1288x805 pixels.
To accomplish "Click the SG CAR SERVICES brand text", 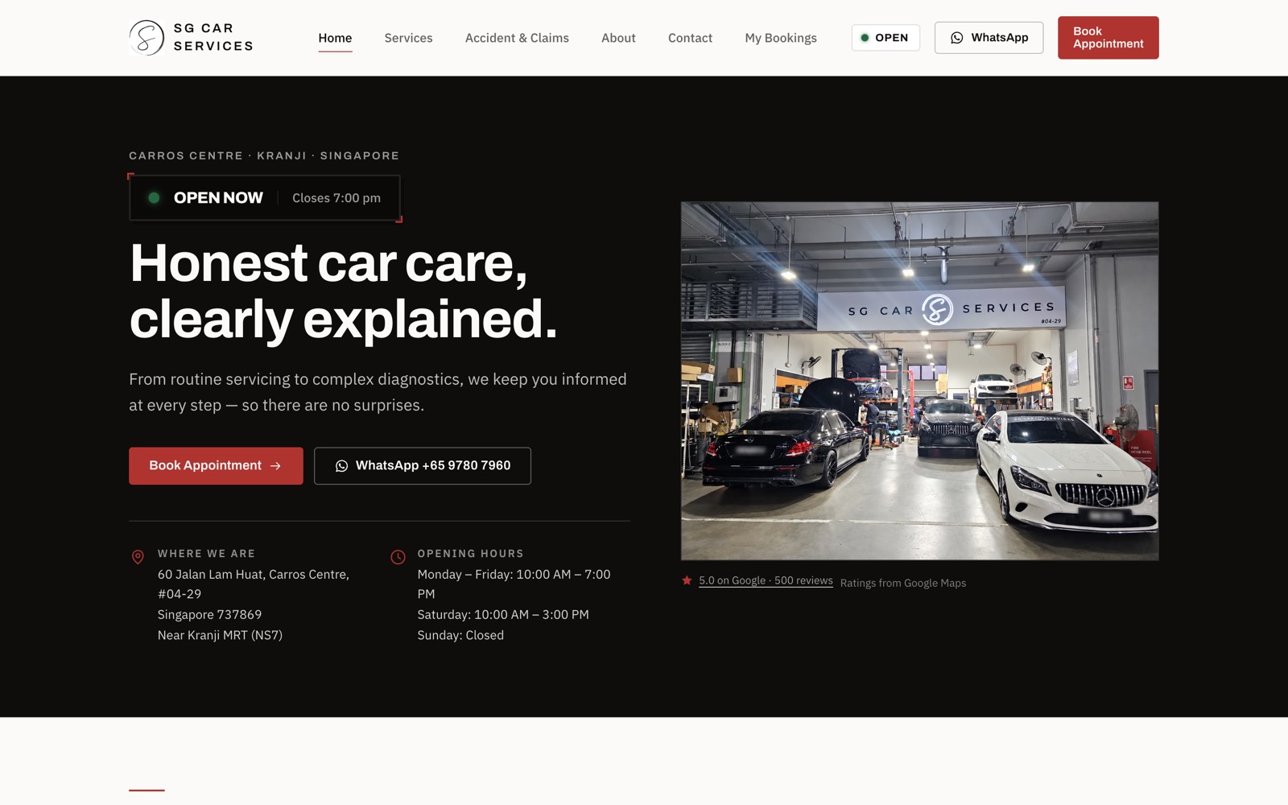I will pos(213,37).
